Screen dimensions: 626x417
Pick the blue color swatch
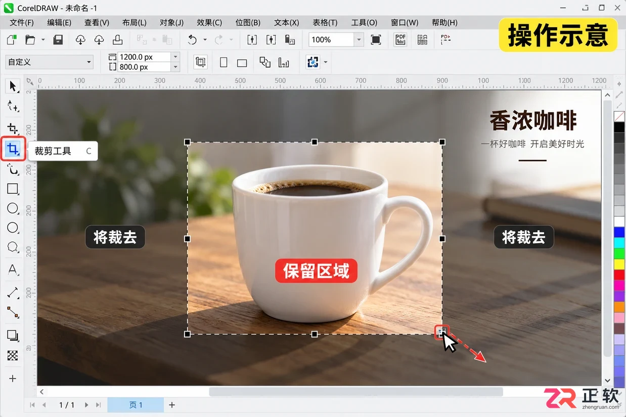click(x=619, y=232)
